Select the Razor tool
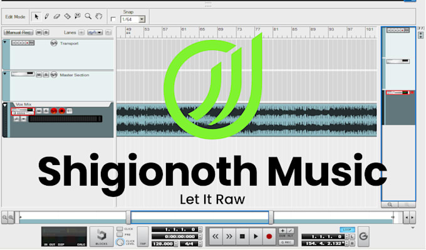 (67, 16)
